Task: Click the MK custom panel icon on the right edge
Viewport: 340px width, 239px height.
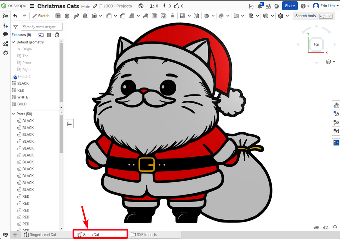Action: coord(336,143)
